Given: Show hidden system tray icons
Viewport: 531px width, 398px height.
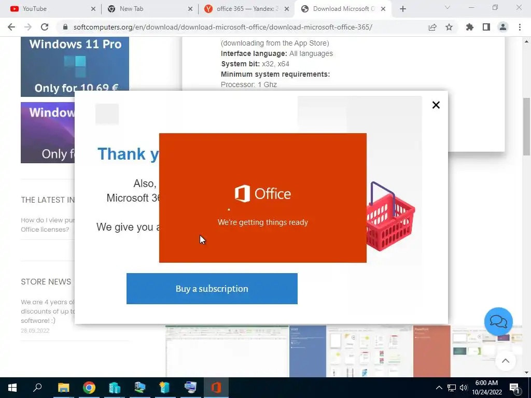Looking at the screenshot, I should tap(439, 388).
